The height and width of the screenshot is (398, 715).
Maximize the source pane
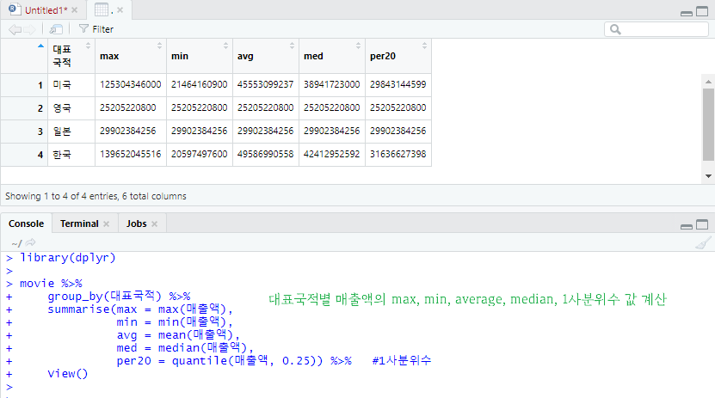(x=702, y=11)
